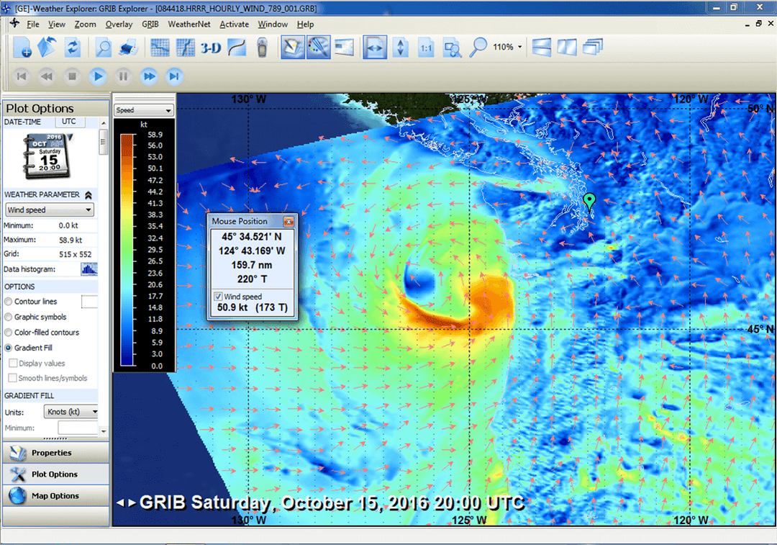Viewport: 777px width, 545px height.
Task: Click the 1:1 actual size icon
Action: (427, 48)
